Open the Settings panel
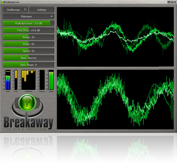The image size is (177, 168). (42, 10)
